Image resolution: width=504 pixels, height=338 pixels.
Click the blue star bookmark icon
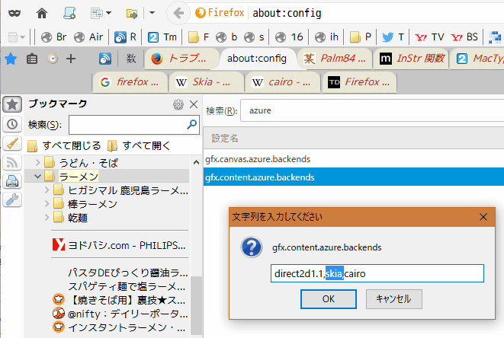coord(11,59)
